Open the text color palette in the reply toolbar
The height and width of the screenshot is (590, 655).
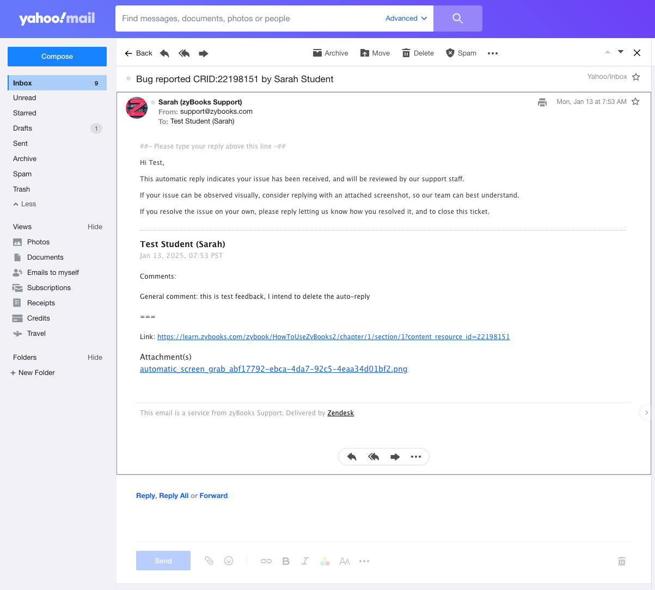(x=325, y=561)
